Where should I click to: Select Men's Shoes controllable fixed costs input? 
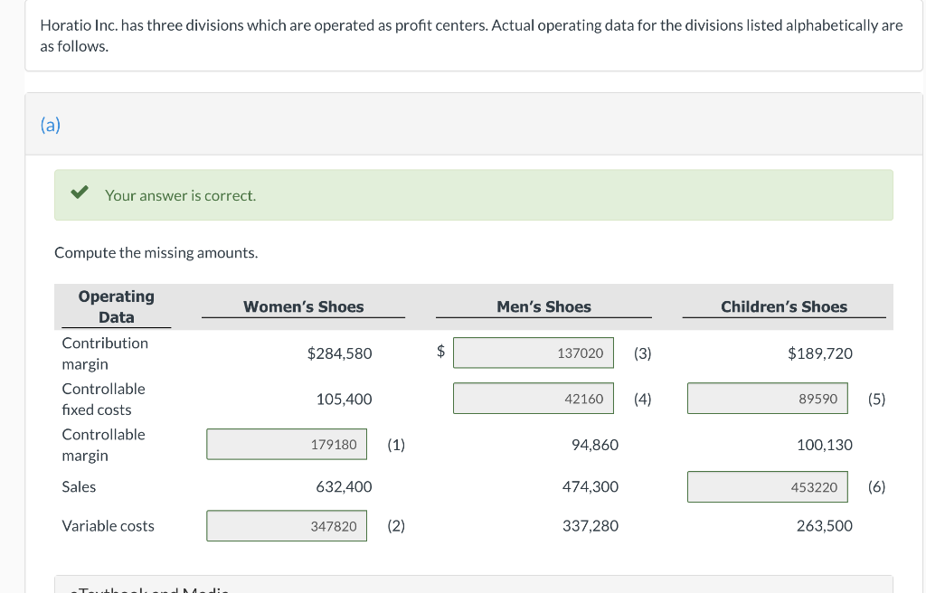point(533,399)
